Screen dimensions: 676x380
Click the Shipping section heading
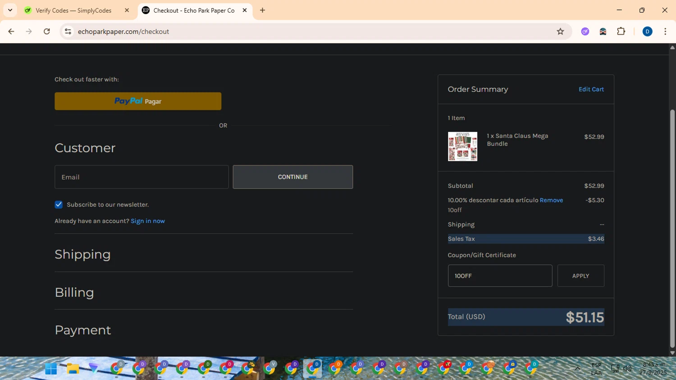click(82, 254)
